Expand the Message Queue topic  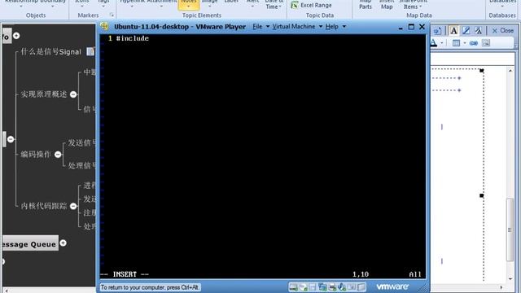coord(63,243)
